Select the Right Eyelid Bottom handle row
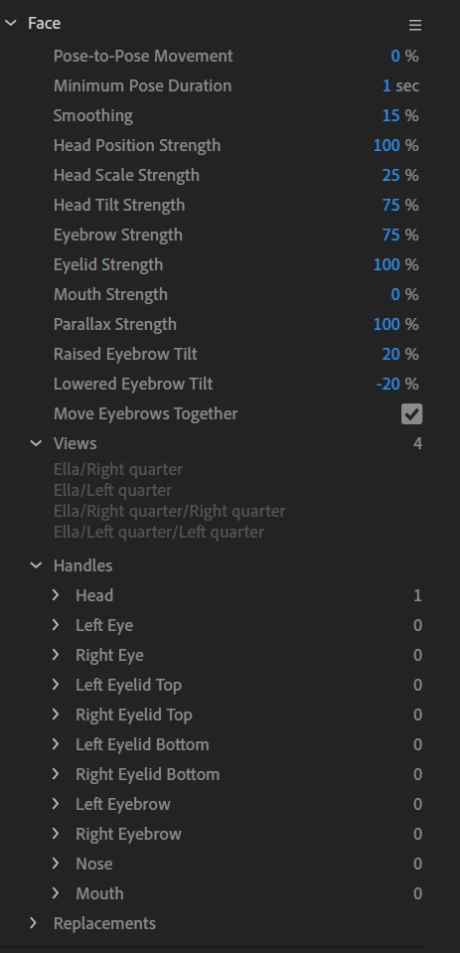This screenshot has height=953, width=460. (235, 774)
